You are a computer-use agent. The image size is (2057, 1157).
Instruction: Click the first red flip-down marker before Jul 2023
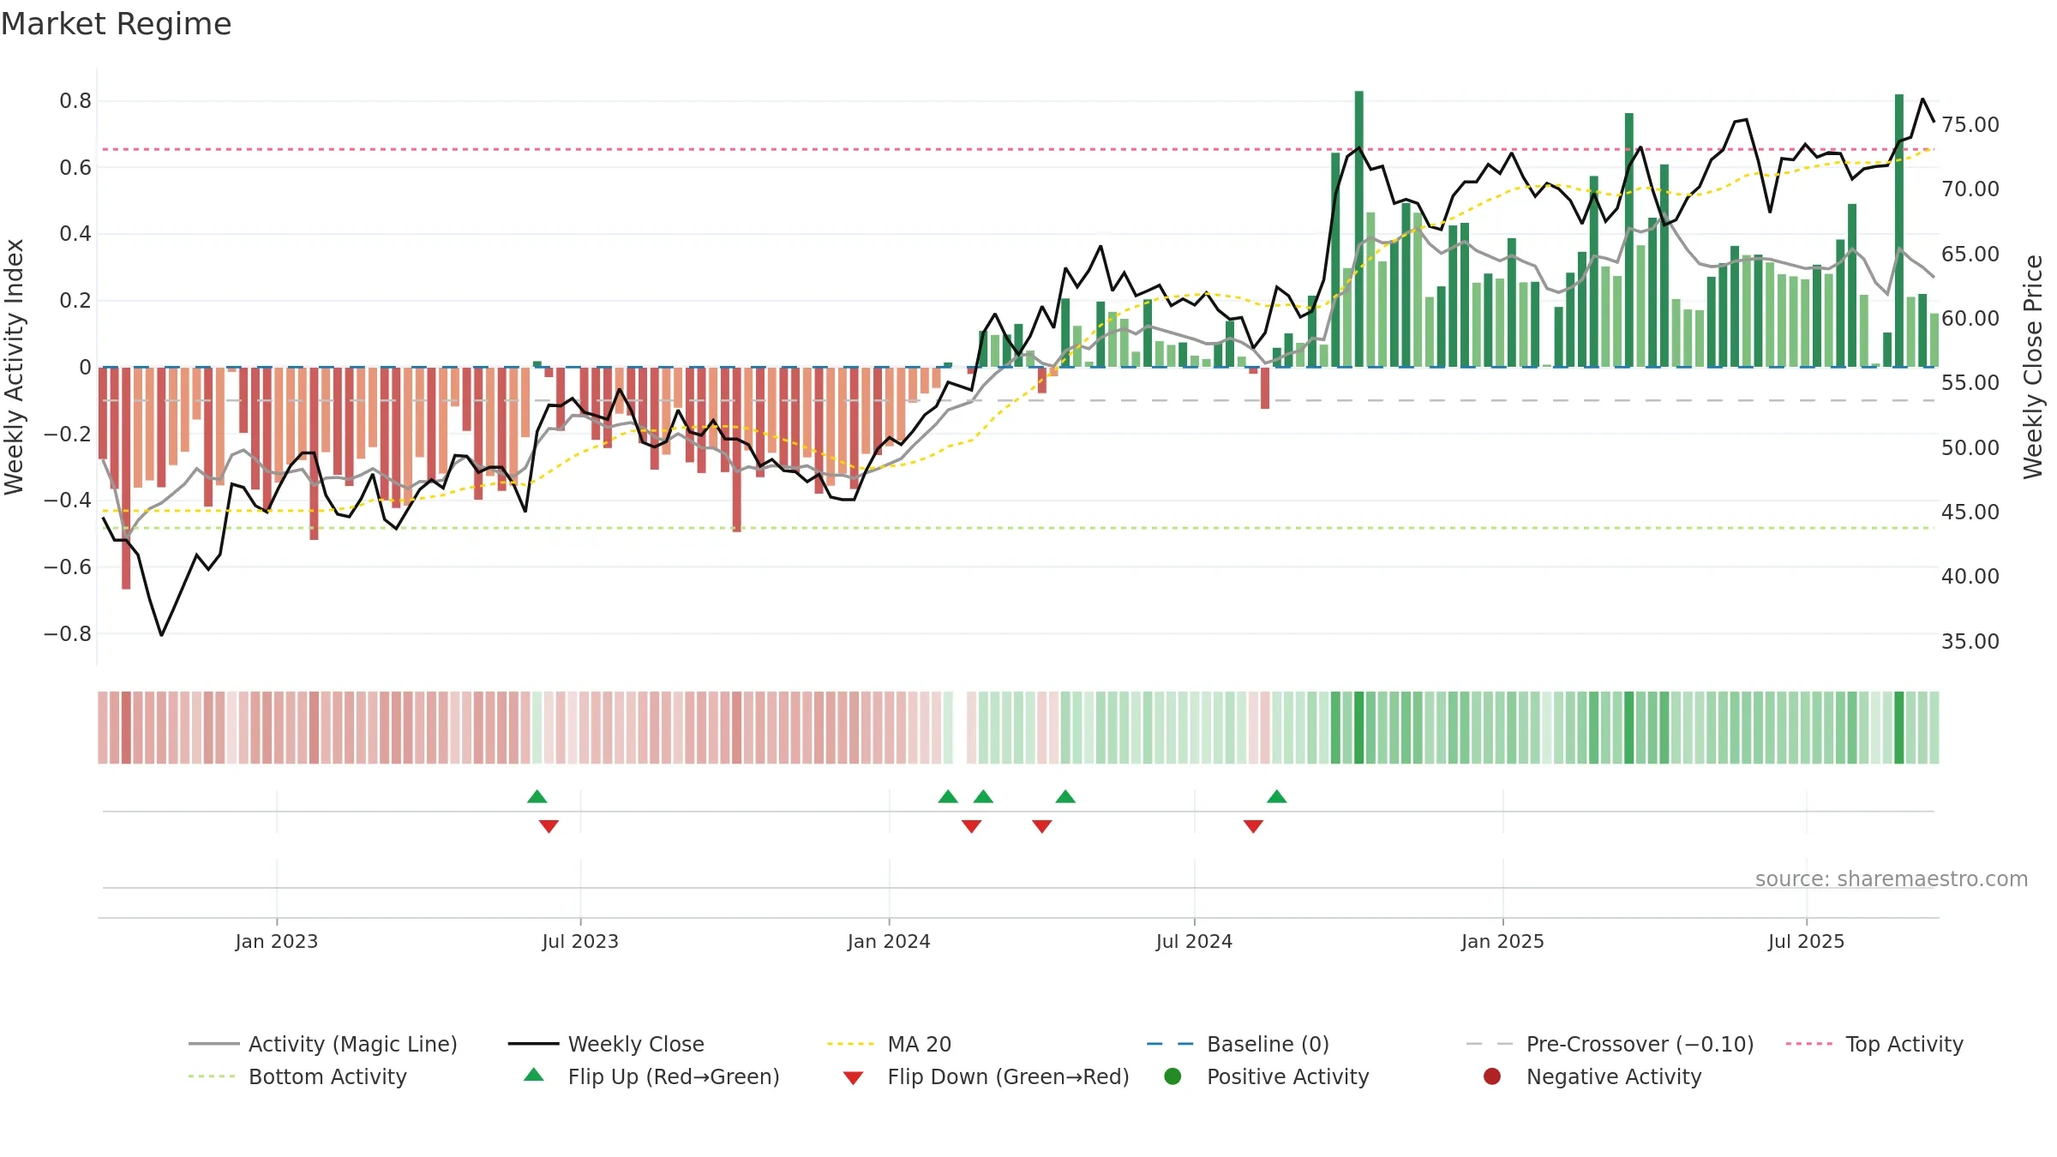click(549, 826)
